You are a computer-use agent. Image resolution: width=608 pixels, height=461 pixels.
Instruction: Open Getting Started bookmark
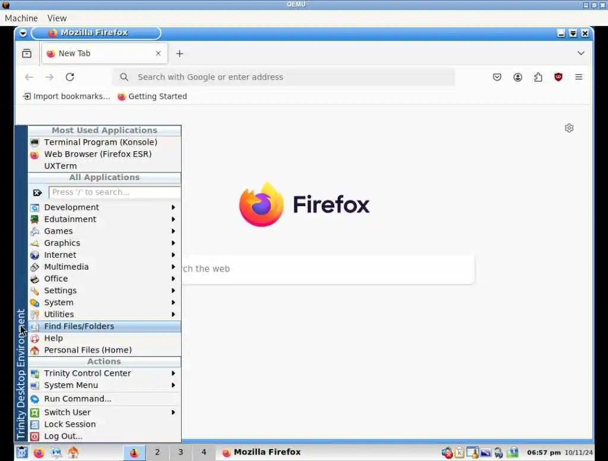click(x=153, y=97)
